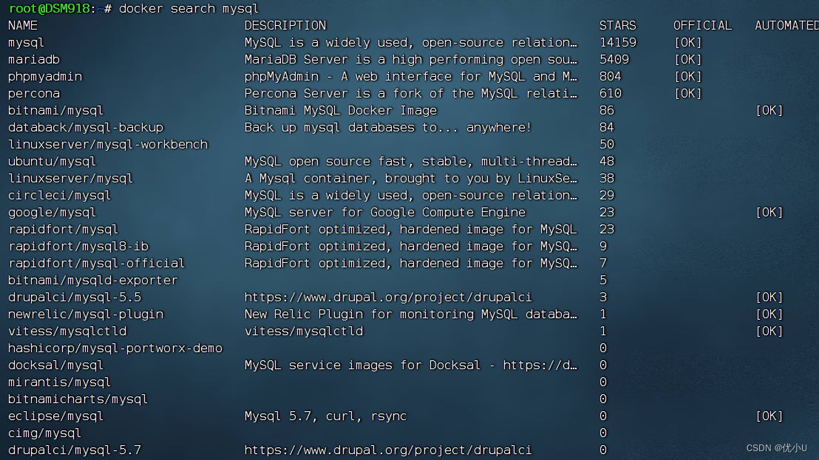The image size is (819, 460).
Task: Select 'vitess/mysqlctld' in the NAME column
Action: coord(67,332)
